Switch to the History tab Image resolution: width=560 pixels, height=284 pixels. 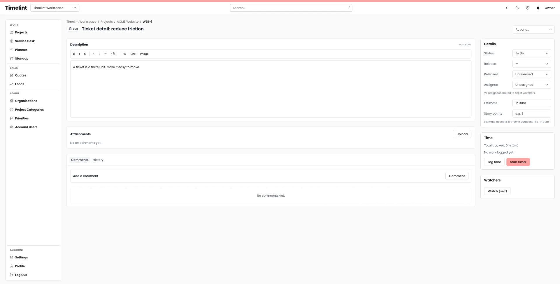[98, 160]
